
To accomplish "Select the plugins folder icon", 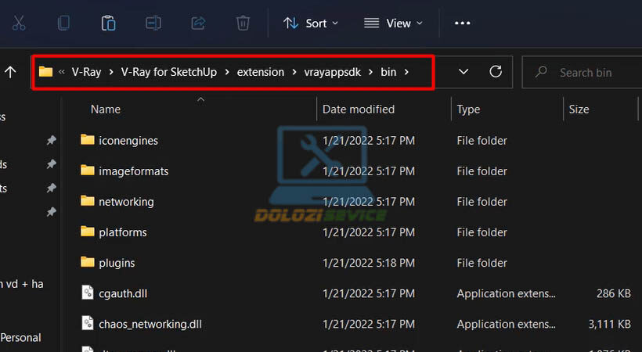I will coord(87,262).
